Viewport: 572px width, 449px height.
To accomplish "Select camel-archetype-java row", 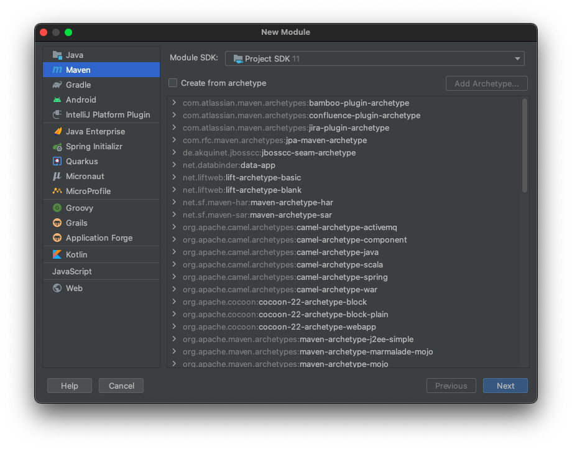I will pyautogui.click(x=344, y=252).
